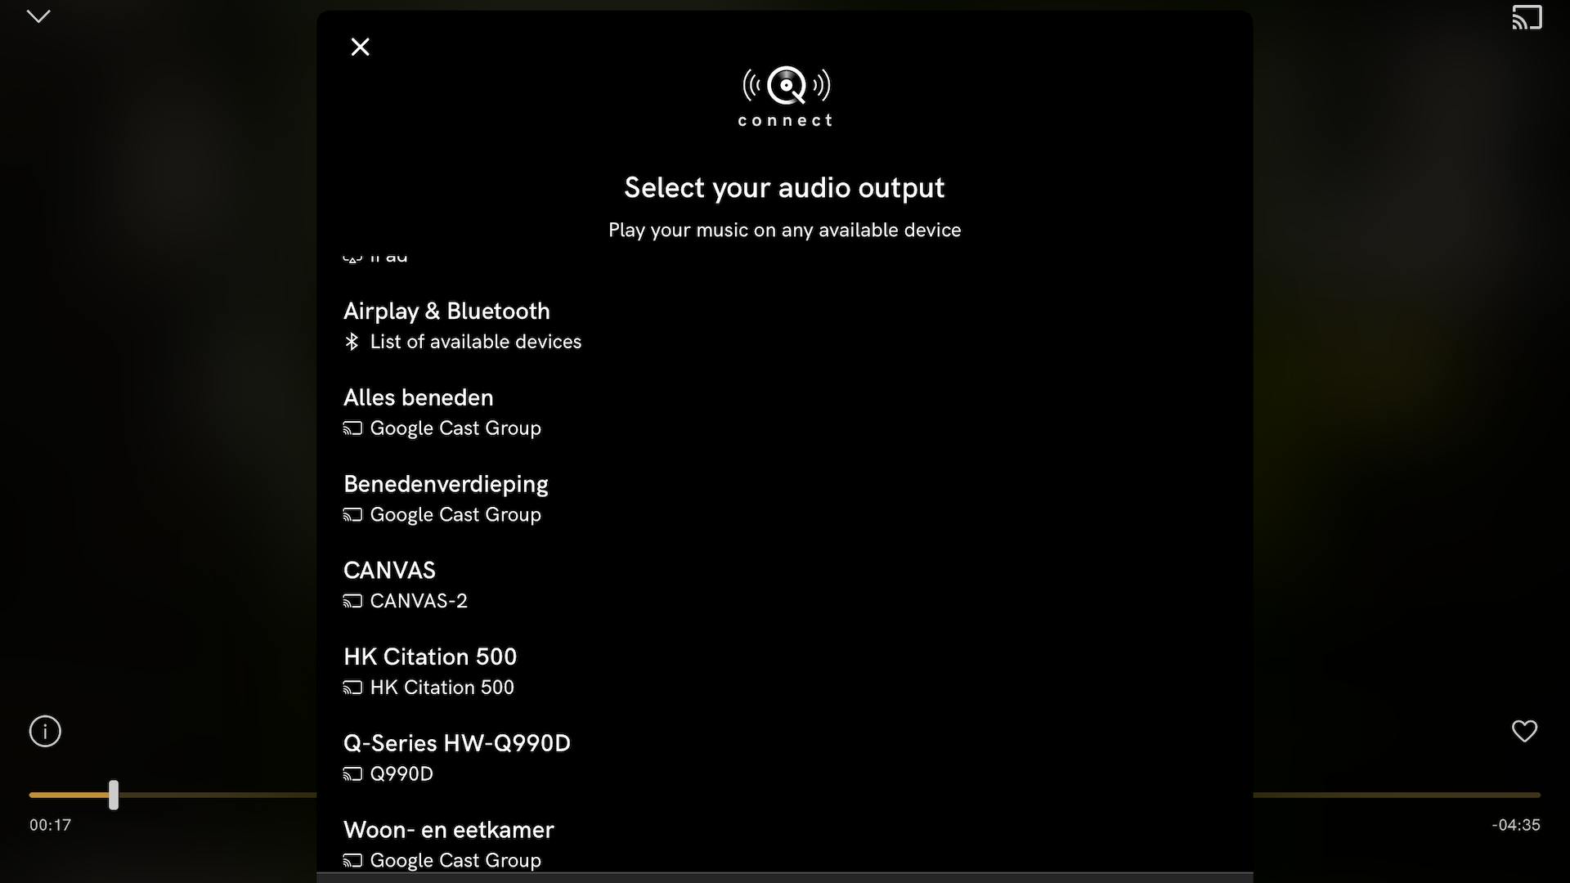1570x883 pixels.
Task: Select CANVAS as the audio output
Action: [x=389, y=570]
